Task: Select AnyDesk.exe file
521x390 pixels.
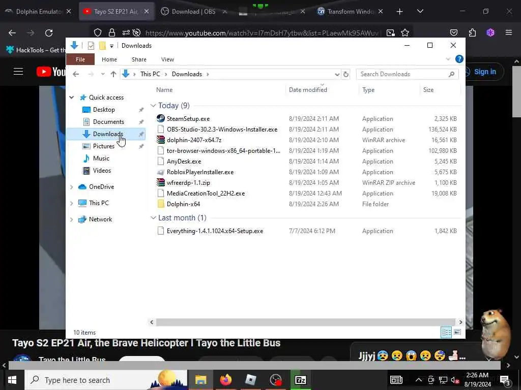Action: [x=184, y=161]
